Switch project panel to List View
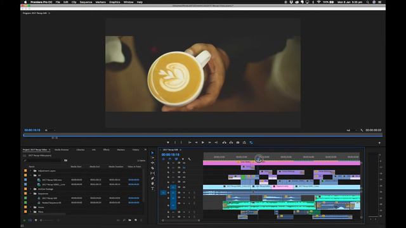The image size is (406, 228). click(x=30, y=220)
